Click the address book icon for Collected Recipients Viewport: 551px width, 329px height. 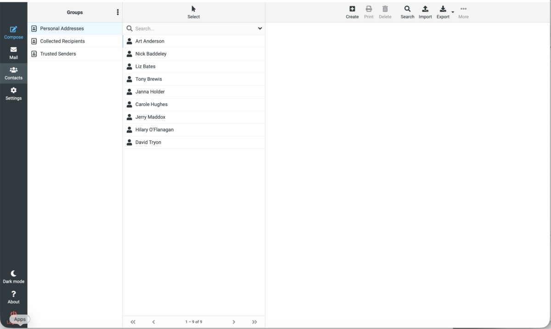click(x=34, y=41)
